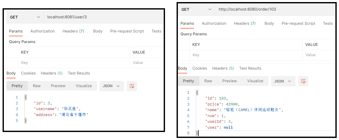Toggle word wrap icon in right Postman window

tap(303, 81)
